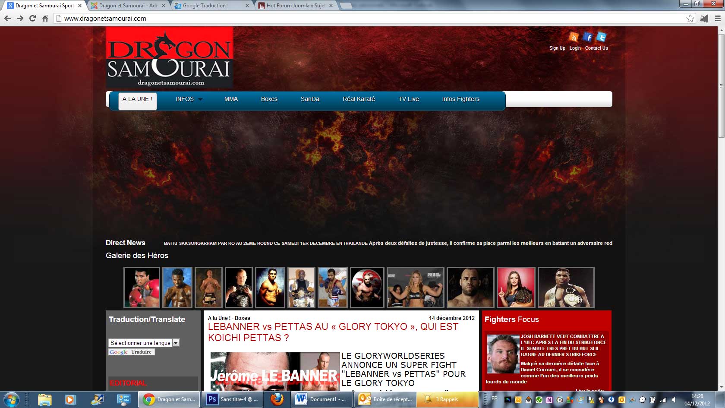Open the RSS feed icon
The height and width of the screenshot is (408, 725).
[574, 37]
